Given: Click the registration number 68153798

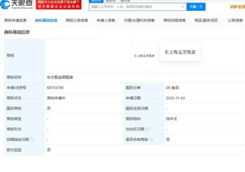Looking at the screenshot, I should tap(55, 88).
